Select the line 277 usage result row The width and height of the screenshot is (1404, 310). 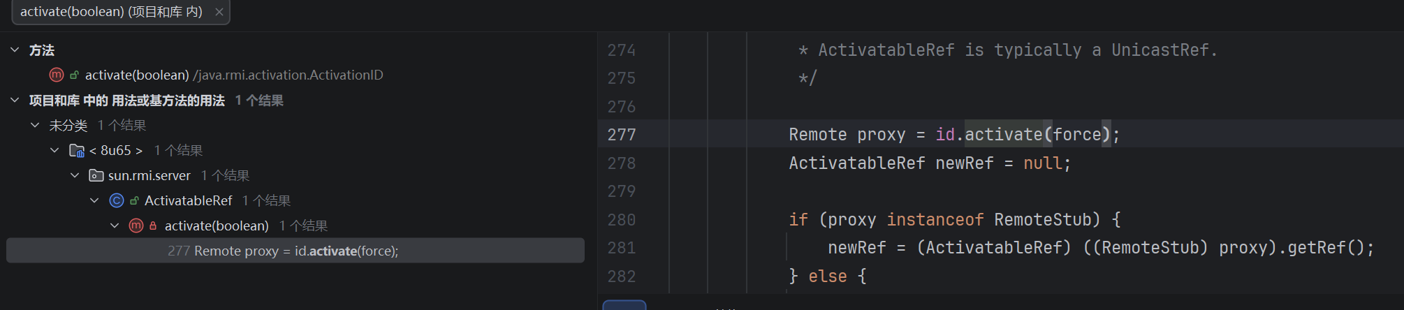coord(283,251)
